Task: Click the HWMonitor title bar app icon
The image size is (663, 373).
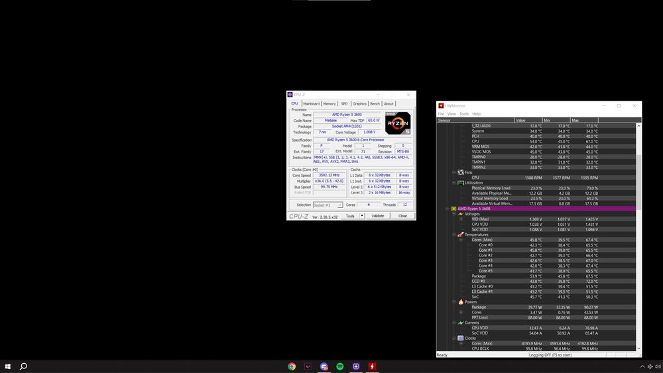Action: (x=441, y=105)
